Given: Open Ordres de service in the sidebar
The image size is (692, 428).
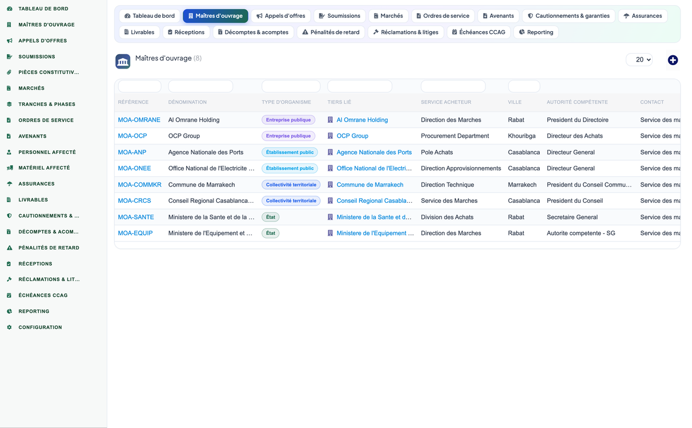Looking at the screenshot, I should click(46, 120).
